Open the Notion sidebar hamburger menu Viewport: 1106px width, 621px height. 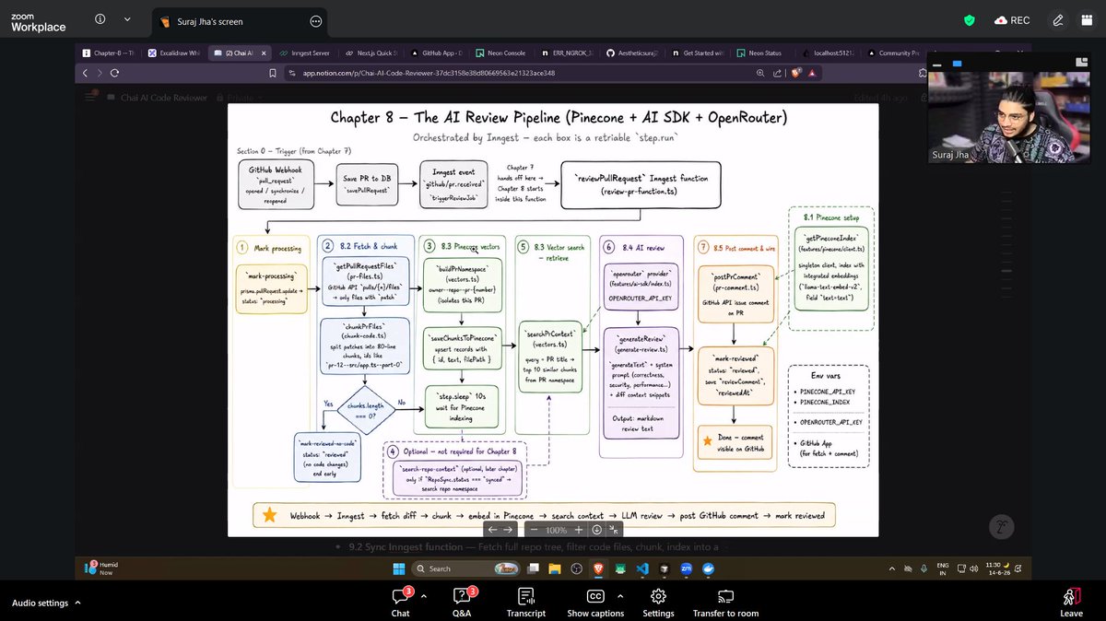(90, 97)
